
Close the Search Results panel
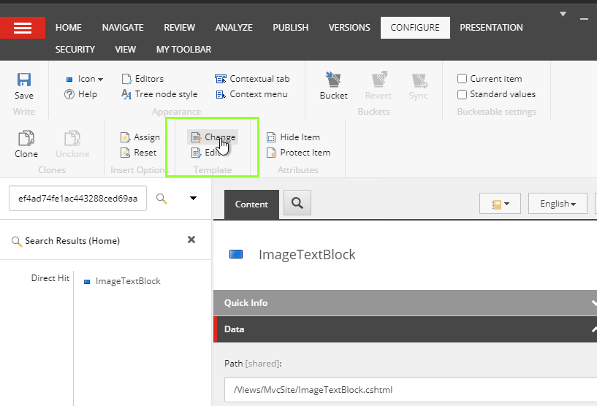click(191, 240)
